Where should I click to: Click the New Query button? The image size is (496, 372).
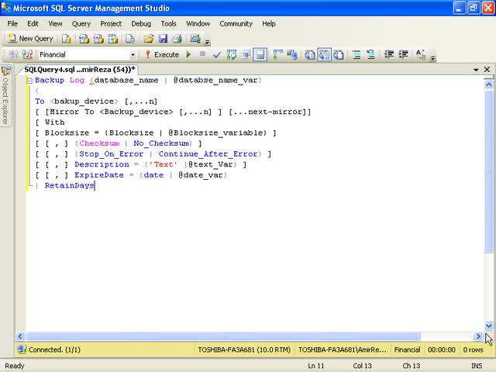31,39
